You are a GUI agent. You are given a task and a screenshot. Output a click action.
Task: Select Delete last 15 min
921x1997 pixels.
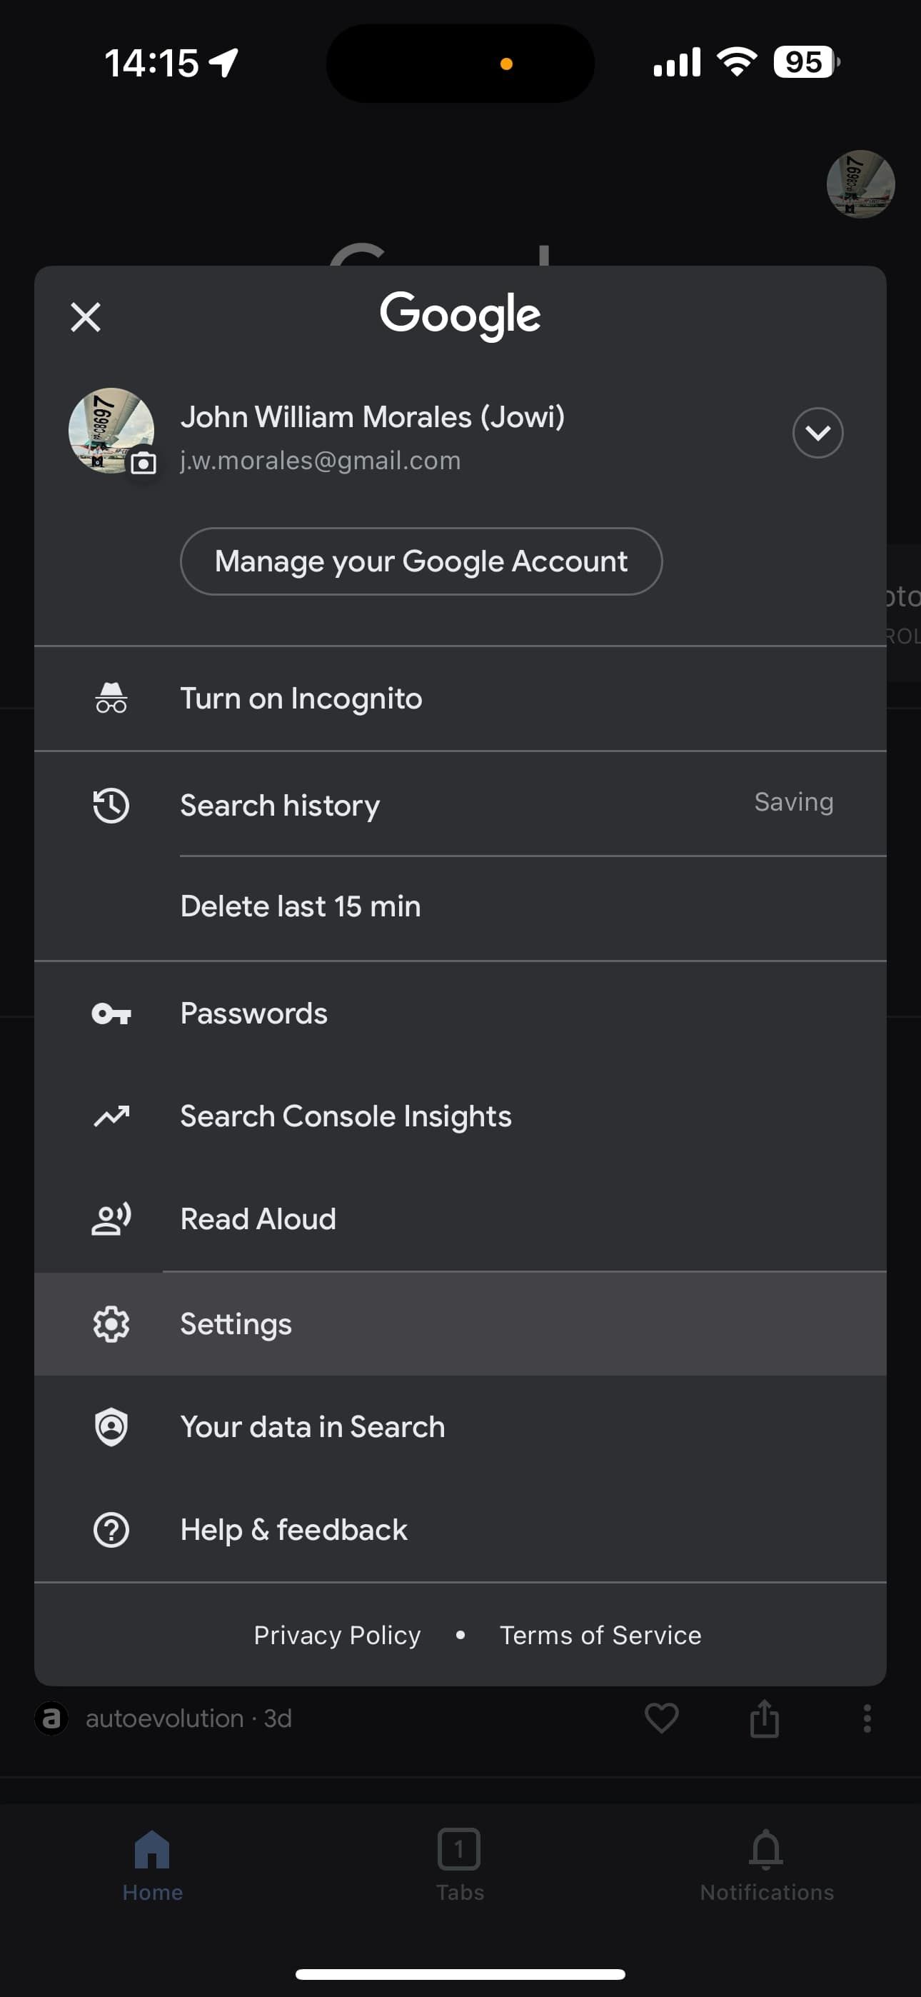pos(301,906)
